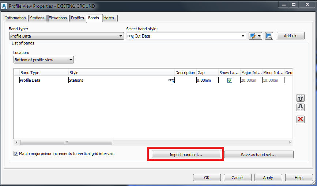This screenshot has height=186, width=317.
Task: Click the Add>> button
Action: click(290, 36)
